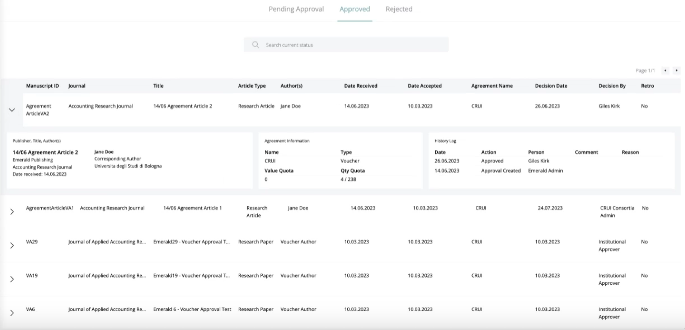Select Emerald 6 - Voucher Approval Test title
This screenshot has height=330, width=685.
point(192,309)
